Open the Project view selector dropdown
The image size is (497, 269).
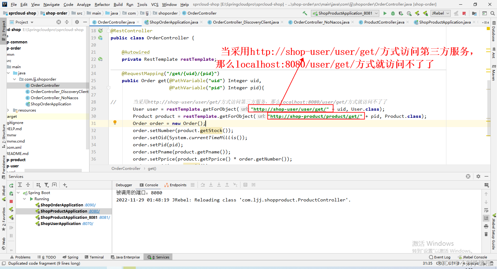point(22,22)
